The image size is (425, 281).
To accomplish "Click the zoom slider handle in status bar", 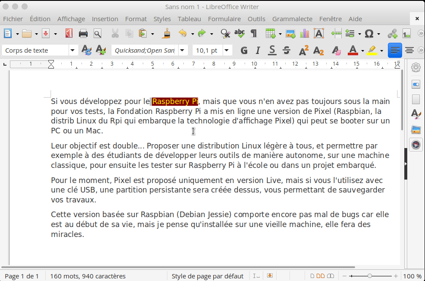I will click(370, 276).
